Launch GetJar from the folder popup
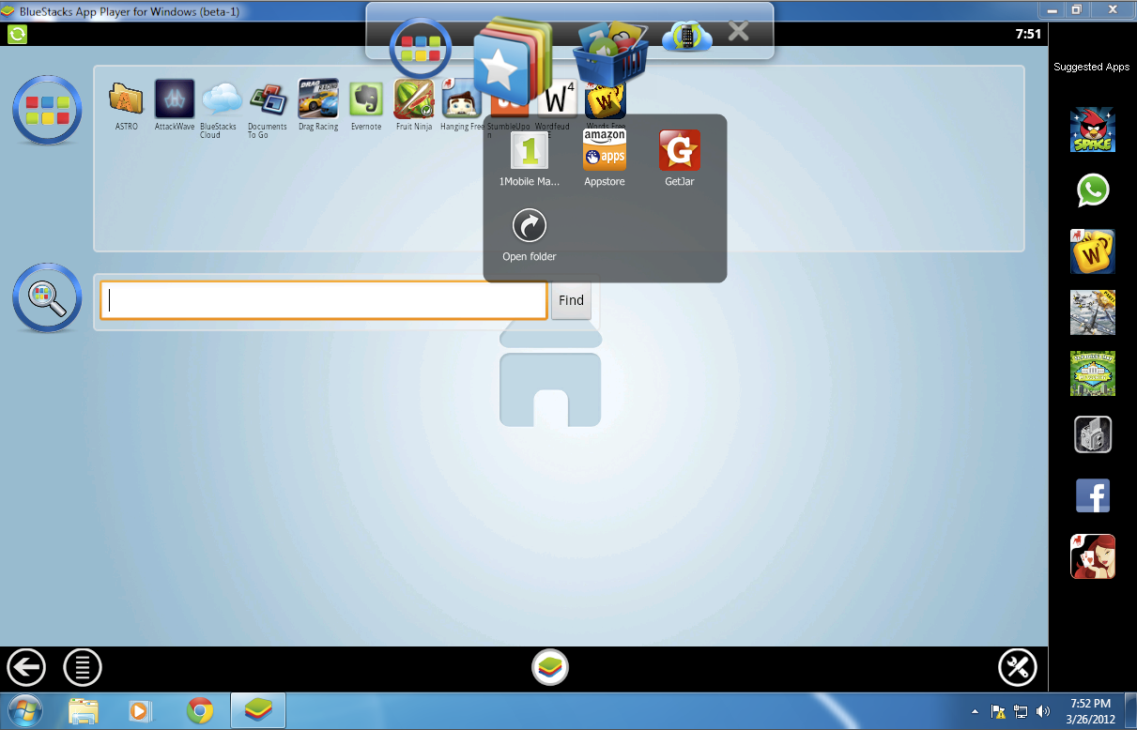1137x730 pixels. click(x=679, y=150)
